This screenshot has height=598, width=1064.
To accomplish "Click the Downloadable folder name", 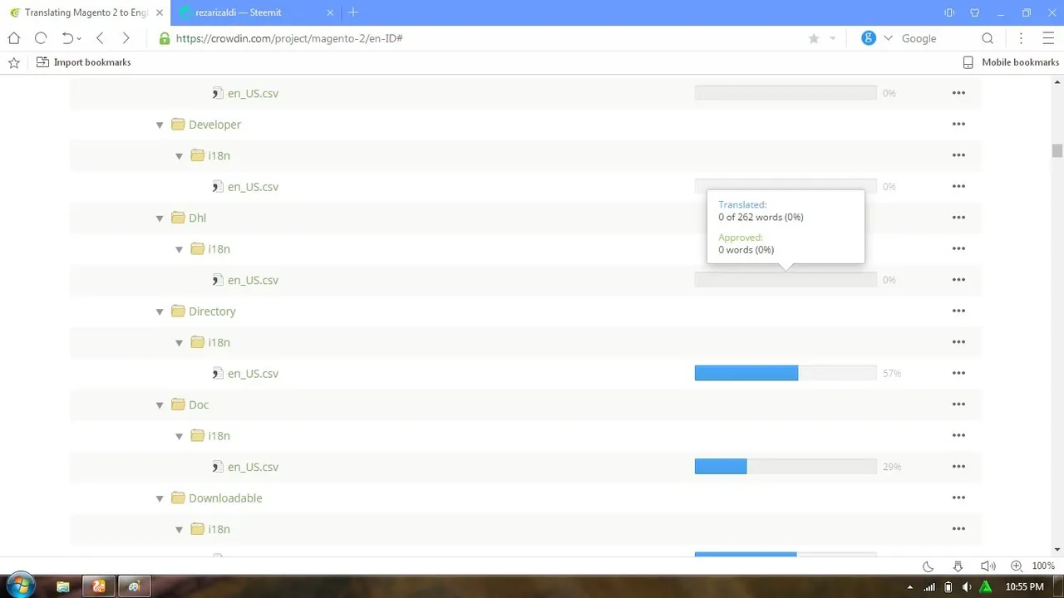I will 225,498.
